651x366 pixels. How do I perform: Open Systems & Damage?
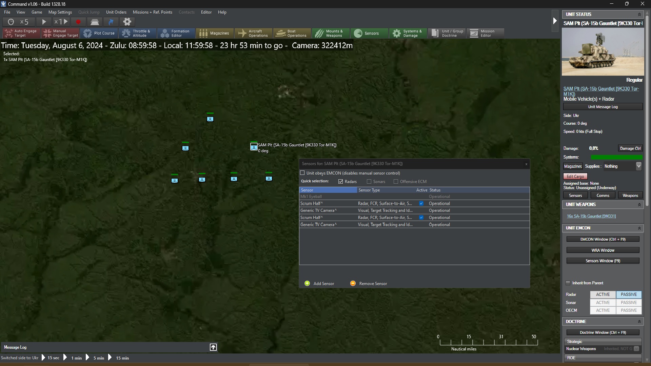pos(408,33)
